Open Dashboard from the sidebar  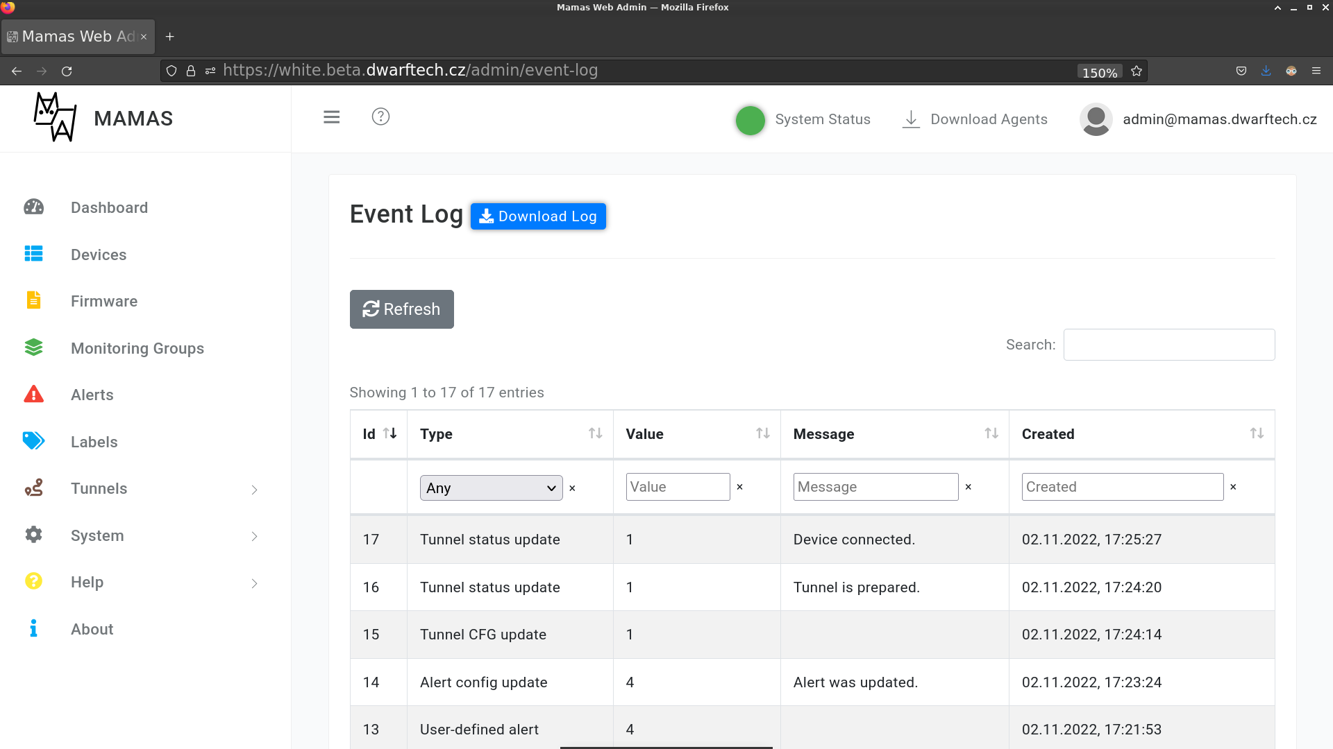coord(109,207)
